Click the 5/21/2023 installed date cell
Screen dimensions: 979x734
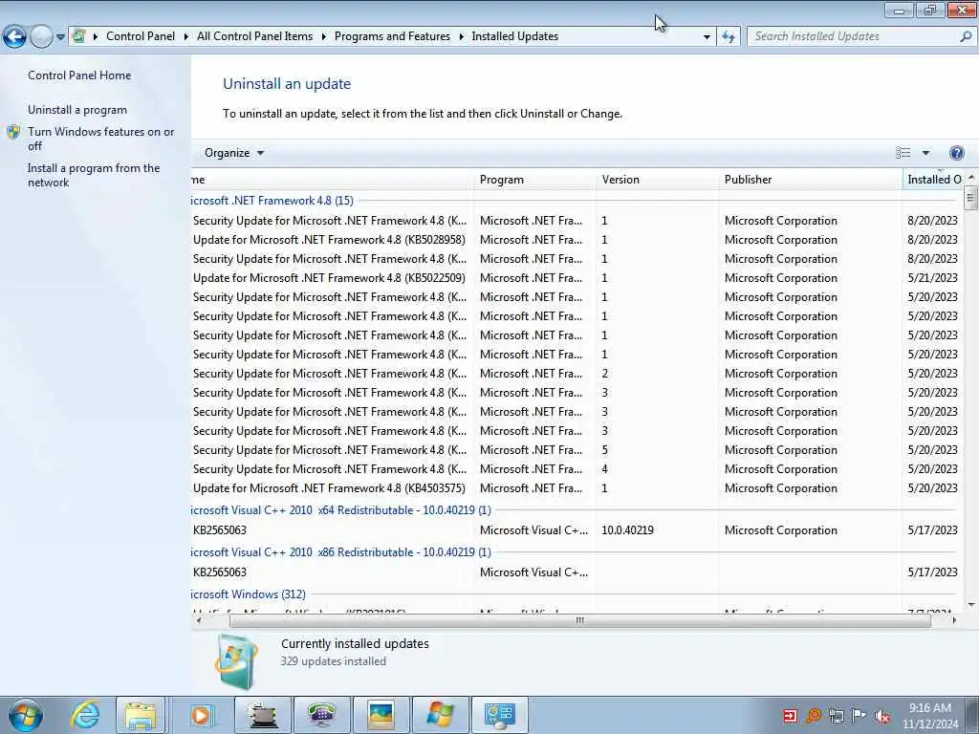point(932,278)
